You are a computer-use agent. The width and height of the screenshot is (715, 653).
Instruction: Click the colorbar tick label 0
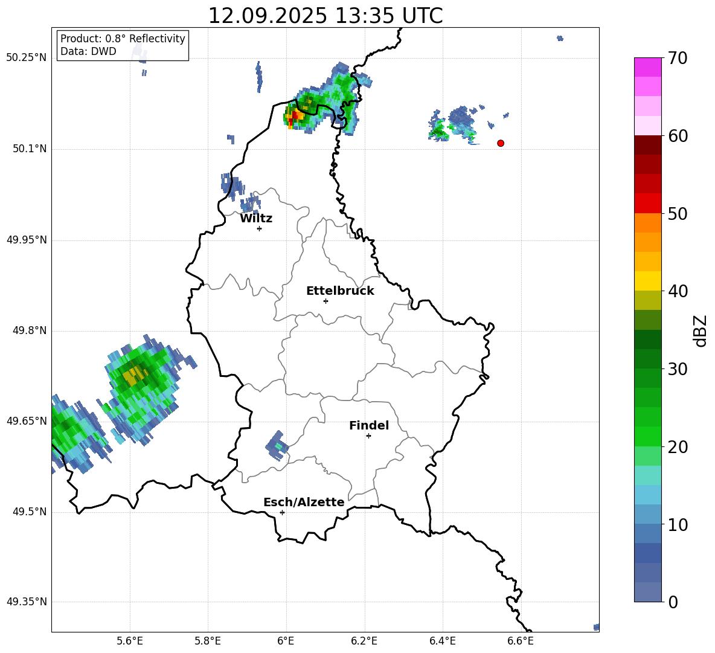point(673,602)
